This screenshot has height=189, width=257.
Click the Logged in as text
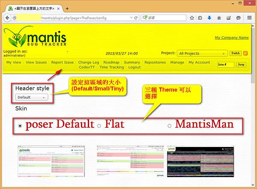[x=15, y=51]
